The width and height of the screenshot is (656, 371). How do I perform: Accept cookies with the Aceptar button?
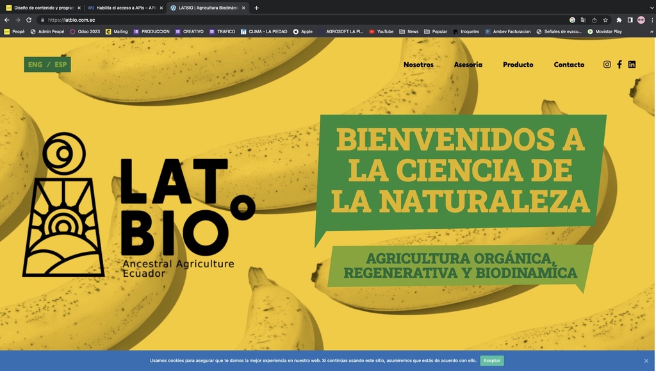(x=492, y=361)
